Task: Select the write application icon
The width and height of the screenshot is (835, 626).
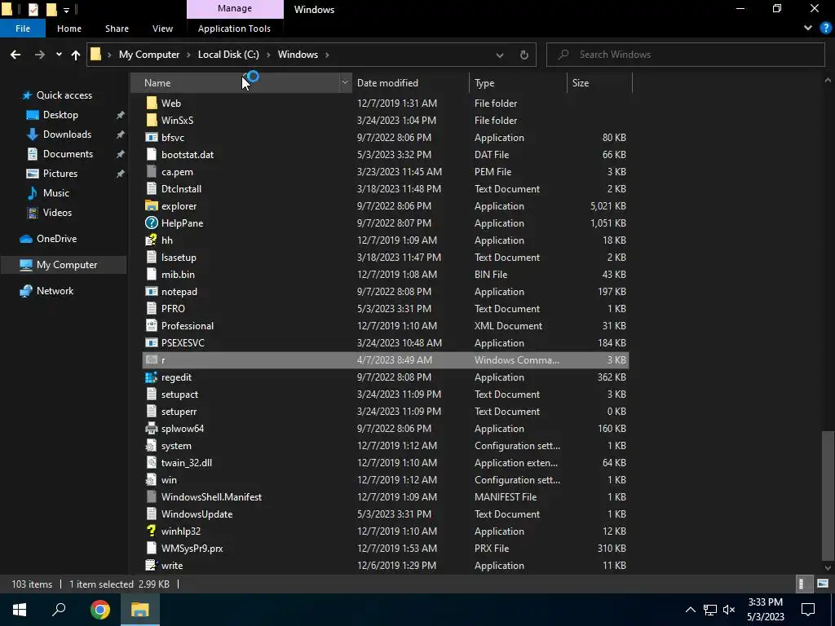Action: point(151,566)
